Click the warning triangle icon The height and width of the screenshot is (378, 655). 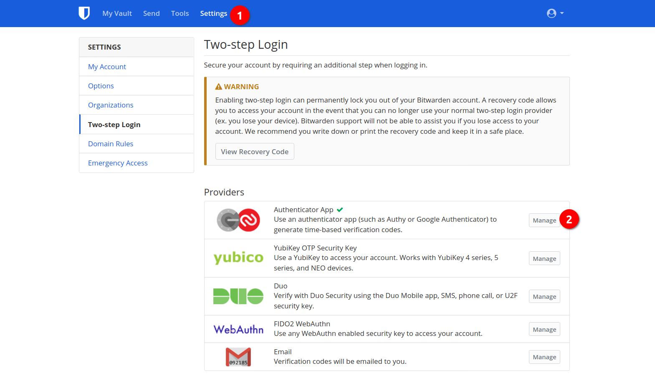(218, 87)
